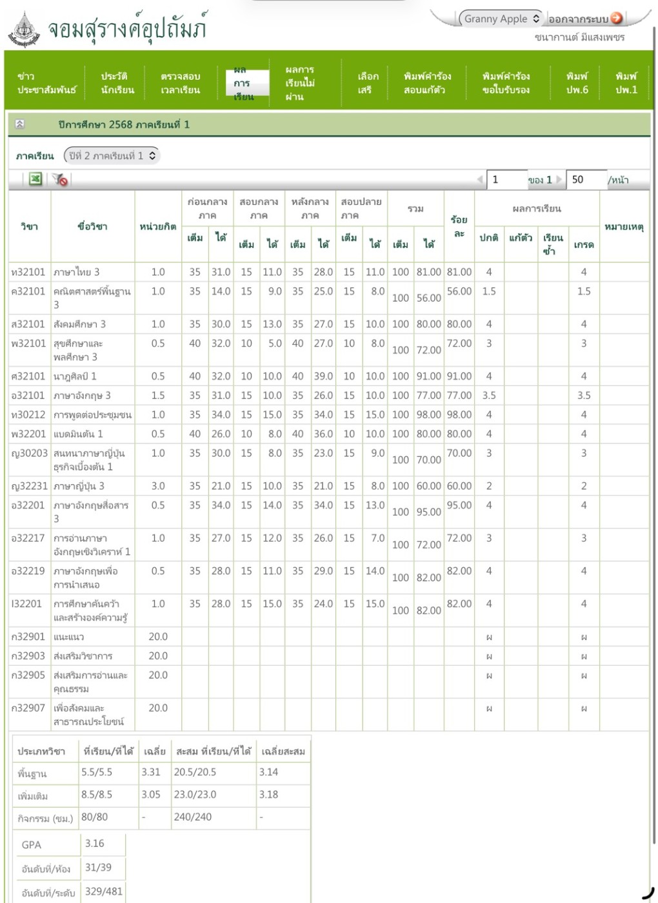Screen dimensions: 658x903
Task: Select the ประวัตินักเรียน menu item
Action: tap(117, 83)
